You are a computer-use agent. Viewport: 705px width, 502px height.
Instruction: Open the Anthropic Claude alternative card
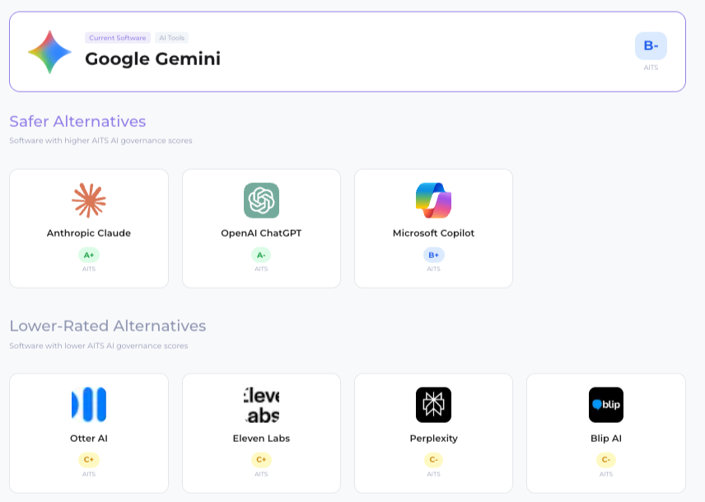pos(88,228)
